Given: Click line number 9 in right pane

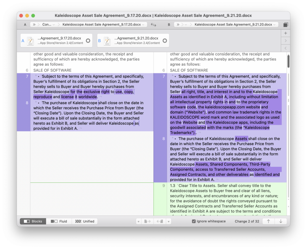Looking at the screenshot, I should [x=164, y=186].
